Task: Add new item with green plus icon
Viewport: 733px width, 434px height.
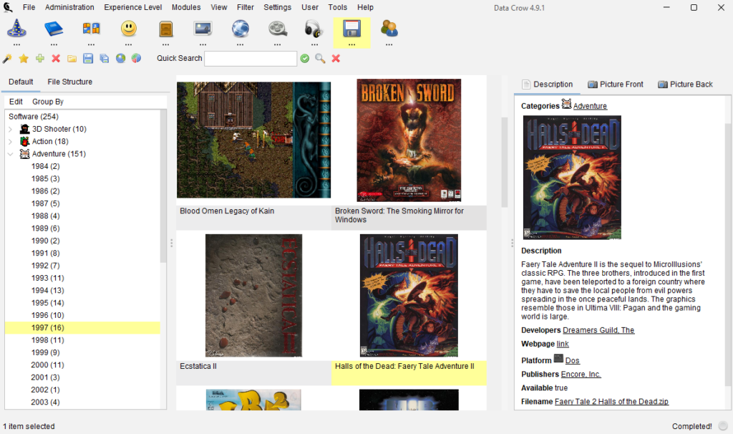Action: (40, 59)
